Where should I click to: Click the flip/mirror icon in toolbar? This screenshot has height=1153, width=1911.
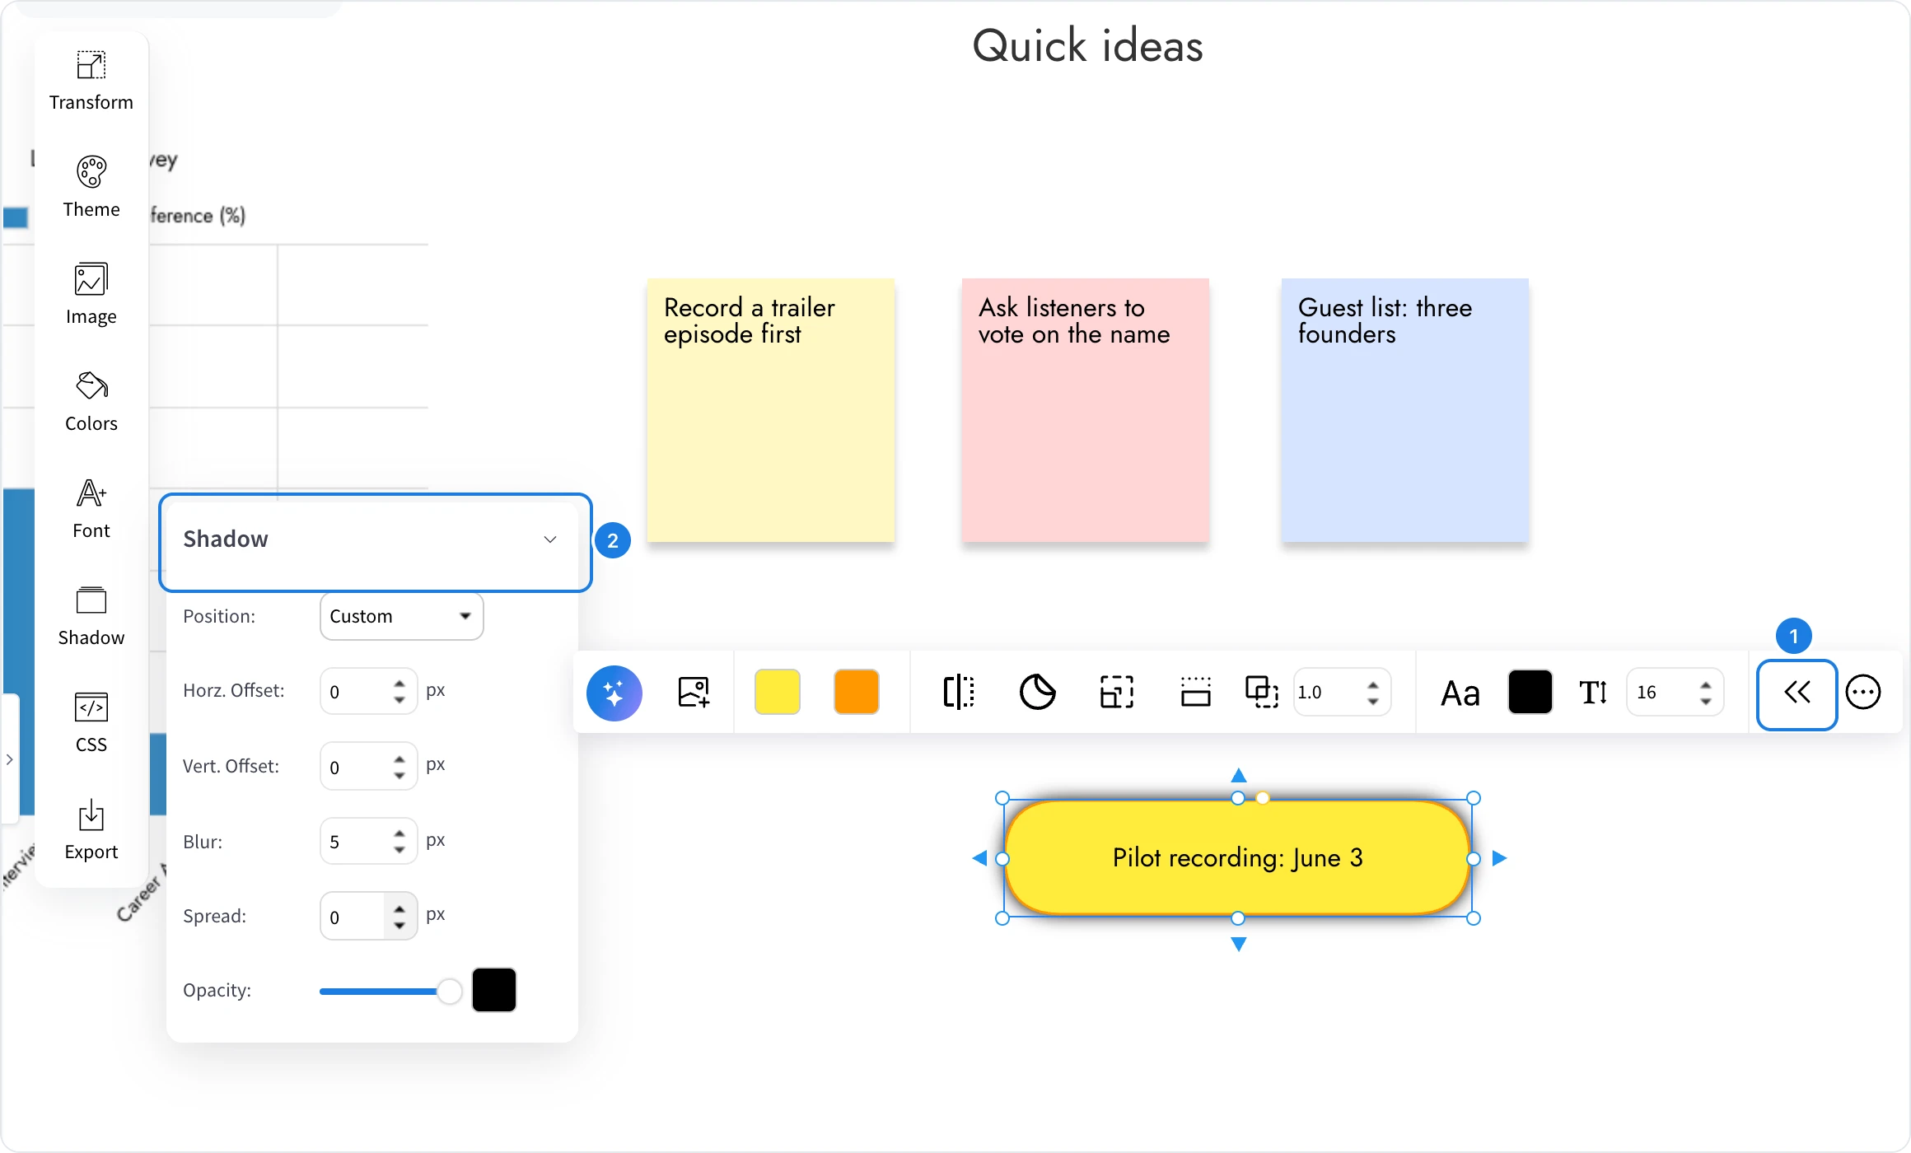959,693
